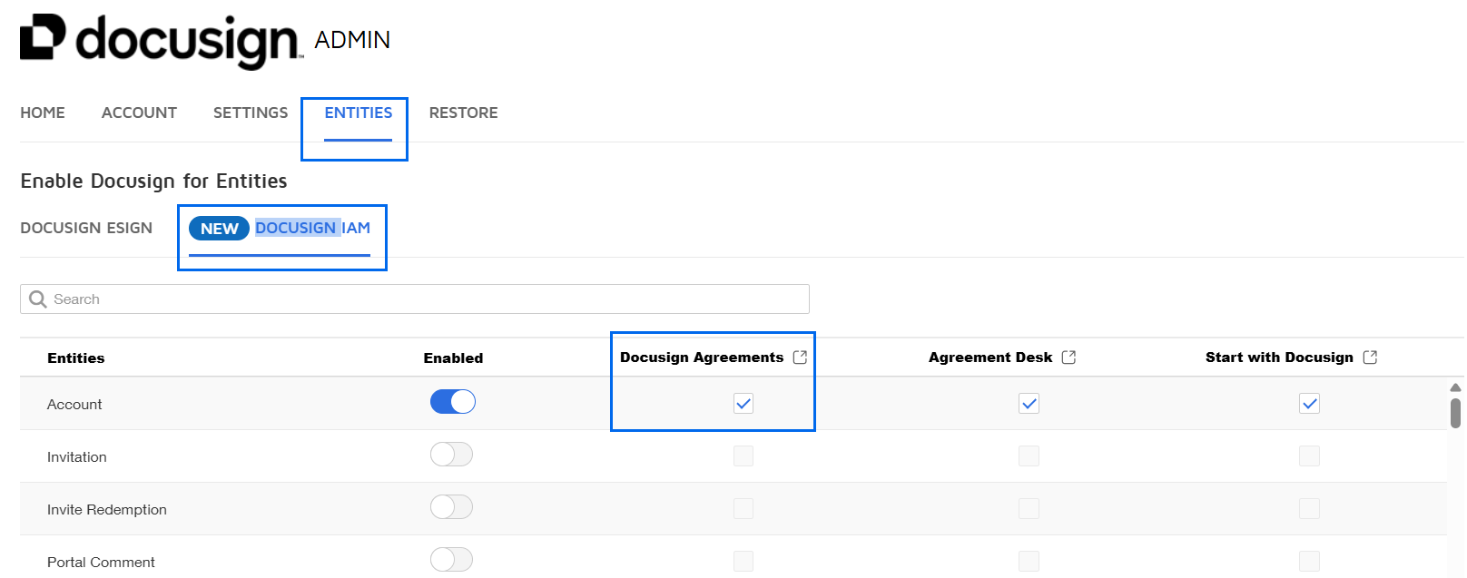Check Start with Docusign for Invite Redemption
This screenshot has width=1467, height=578.
[1309, 508]
